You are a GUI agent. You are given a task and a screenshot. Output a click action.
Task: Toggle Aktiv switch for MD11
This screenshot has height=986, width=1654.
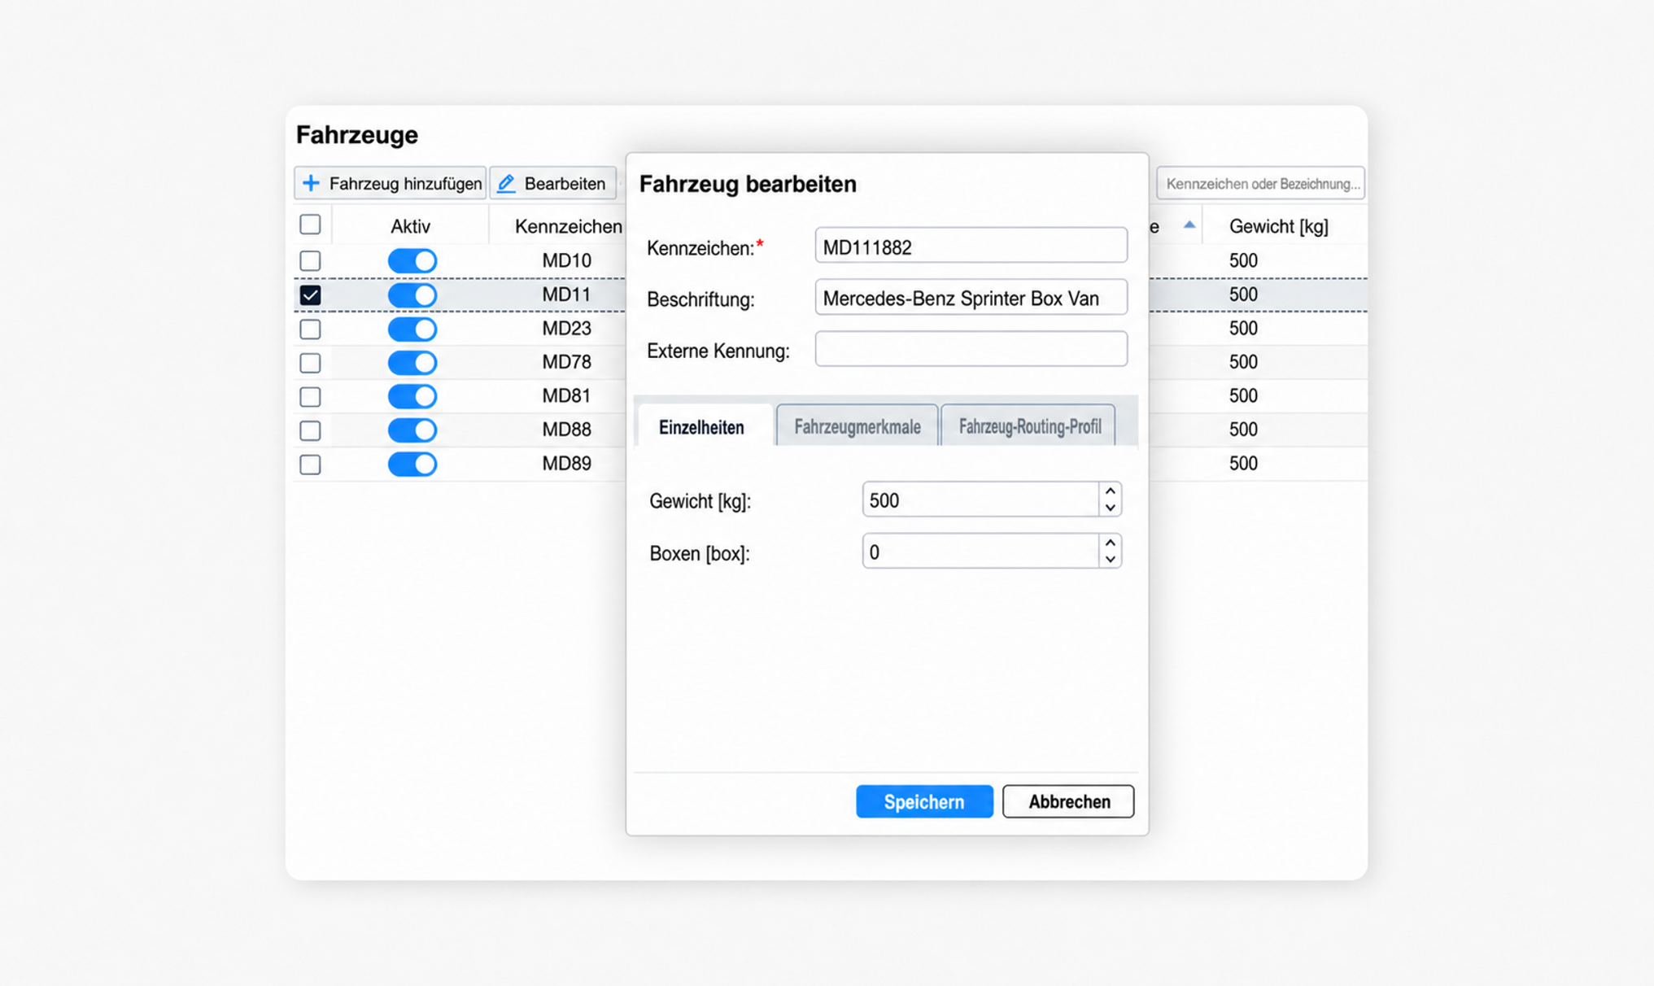pyautogui.click(x=412, y=295)
